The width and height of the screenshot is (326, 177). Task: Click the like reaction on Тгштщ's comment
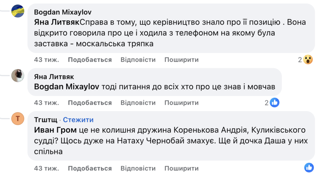point(309,167)
